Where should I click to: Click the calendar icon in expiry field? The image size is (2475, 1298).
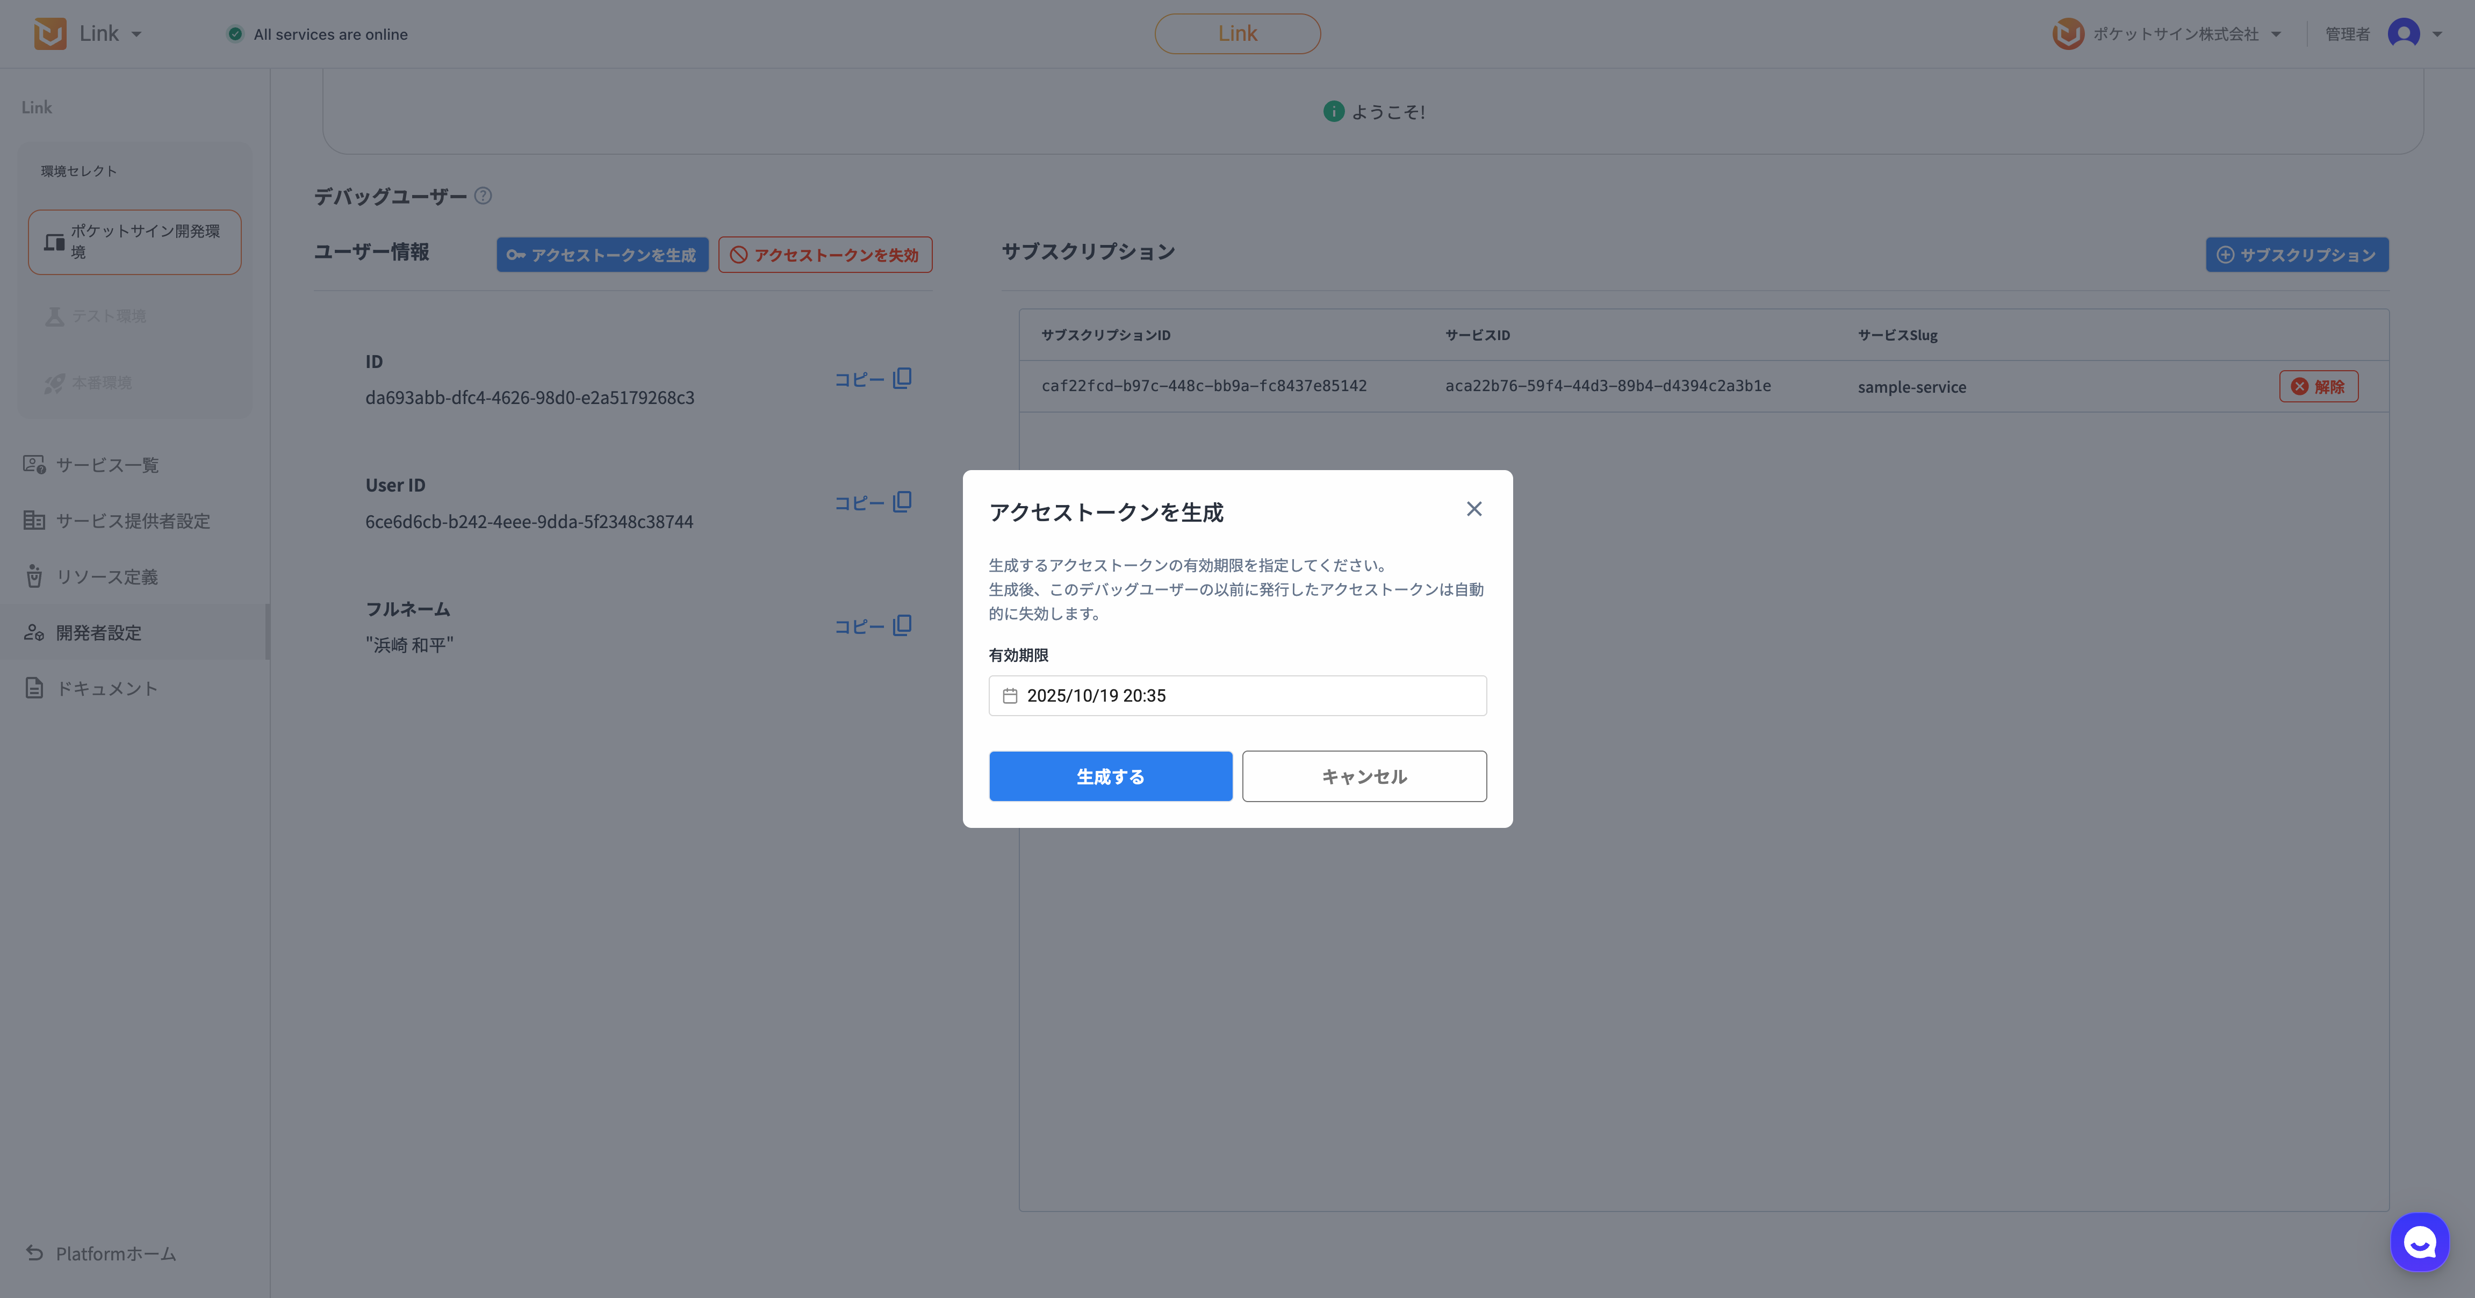click(1010, 696)
